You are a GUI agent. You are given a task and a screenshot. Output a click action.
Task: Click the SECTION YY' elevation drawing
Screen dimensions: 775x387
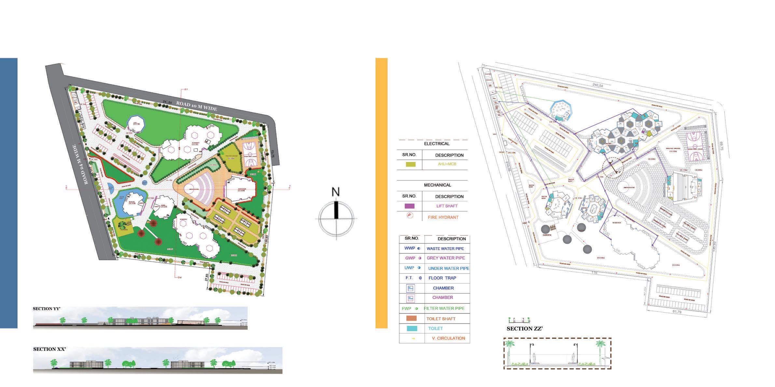(140, 319)
